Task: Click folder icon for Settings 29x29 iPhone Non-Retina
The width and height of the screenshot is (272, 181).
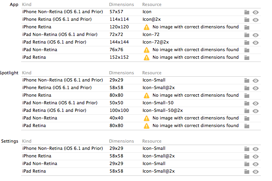Action: pos(247,149)
